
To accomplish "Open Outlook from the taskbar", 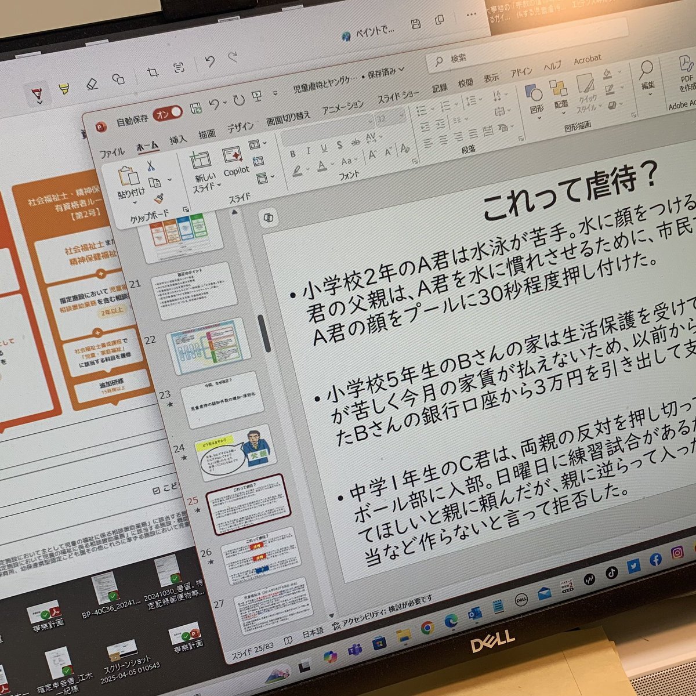I will 476,614.
